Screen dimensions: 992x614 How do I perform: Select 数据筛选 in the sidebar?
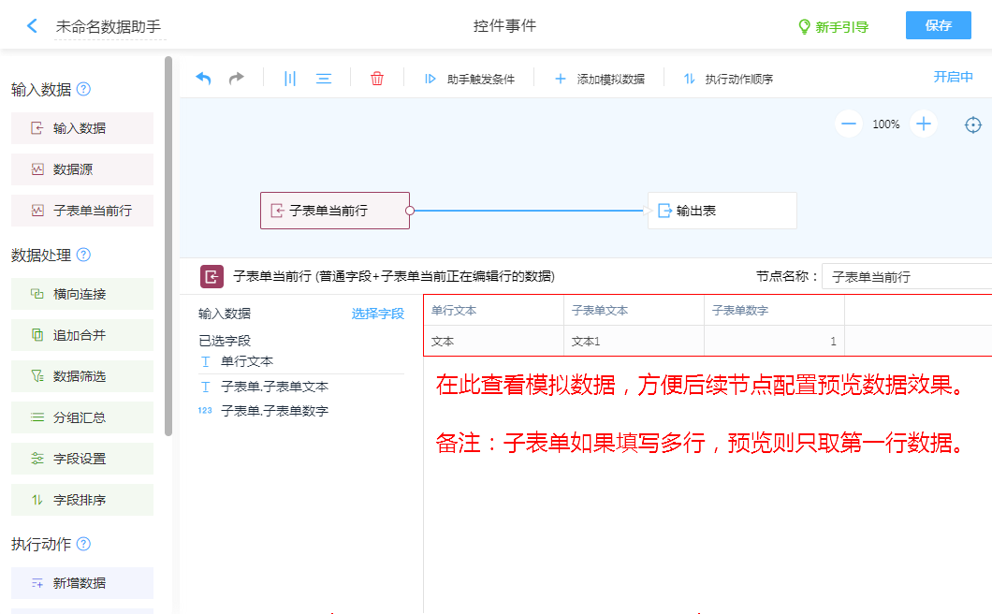(x=82, y=376)
